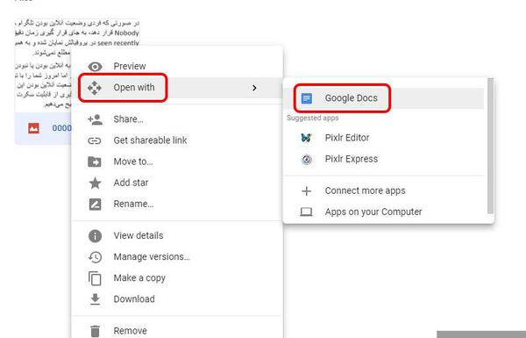Image resolution: width=526 pixels, height=338 pixels.
Task: Open the file with Google Docs
Action: tap(384, 98)
